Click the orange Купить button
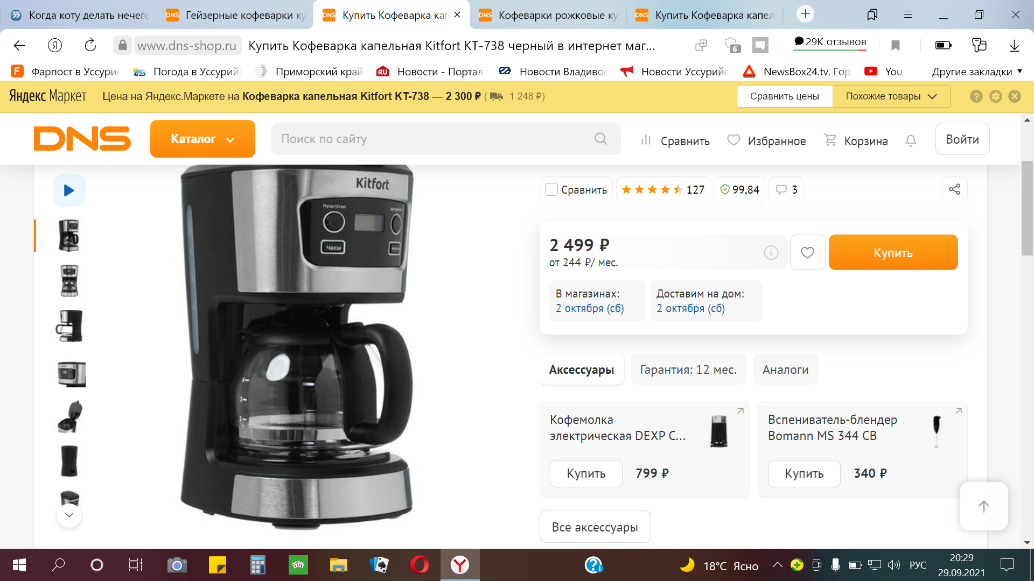The height and width of the screenshot is (581, 1034). [893, 252]
